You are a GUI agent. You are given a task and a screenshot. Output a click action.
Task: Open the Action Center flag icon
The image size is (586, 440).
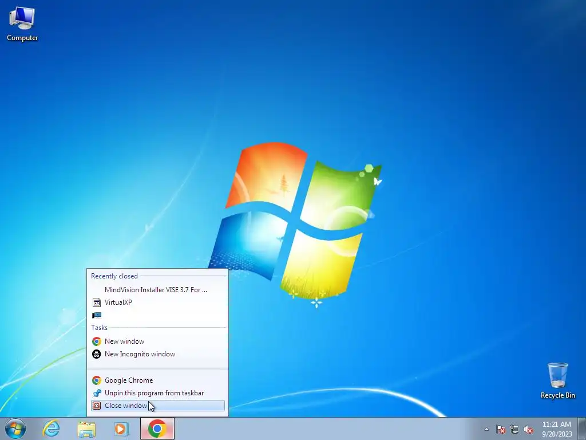[x=501, y=429]
